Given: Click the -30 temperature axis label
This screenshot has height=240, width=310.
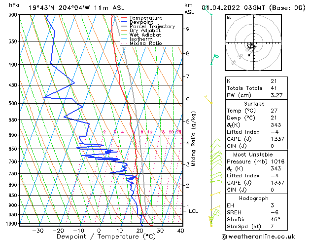Looking at the screenshot, I should coord(37,231).
